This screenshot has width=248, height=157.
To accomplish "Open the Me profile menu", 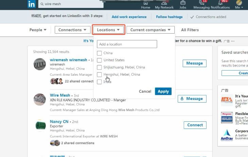I will click(239, 5).
